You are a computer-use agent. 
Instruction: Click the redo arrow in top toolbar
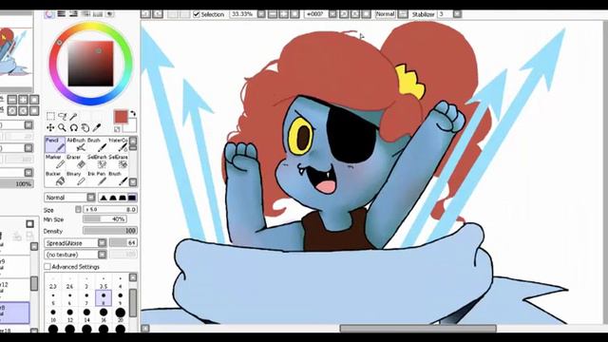coord(158,14)
